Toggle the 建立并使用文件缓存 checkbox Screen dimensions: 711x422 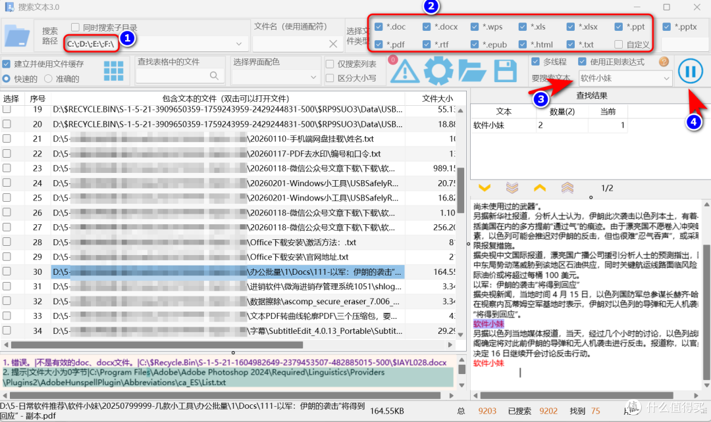point(7,64)
